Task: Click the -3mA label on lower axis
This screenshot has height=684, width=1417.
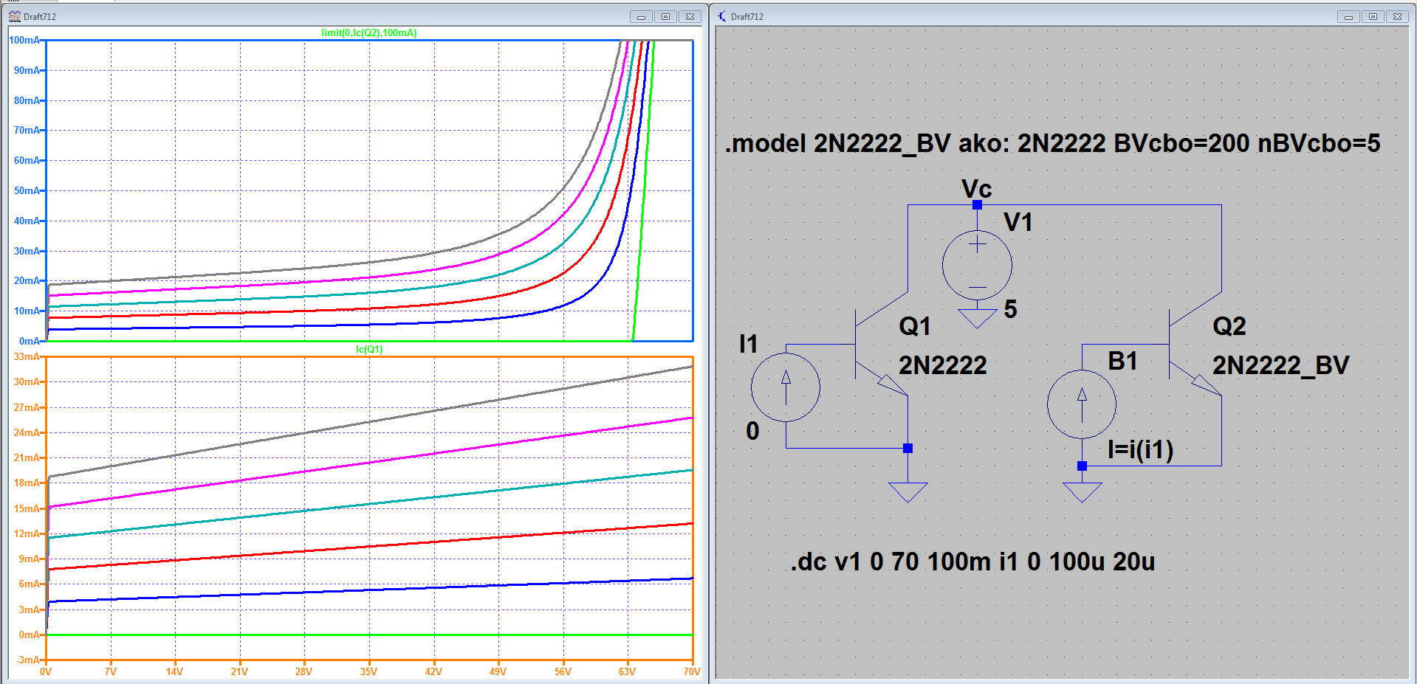Action: click(x=29, y=660)
